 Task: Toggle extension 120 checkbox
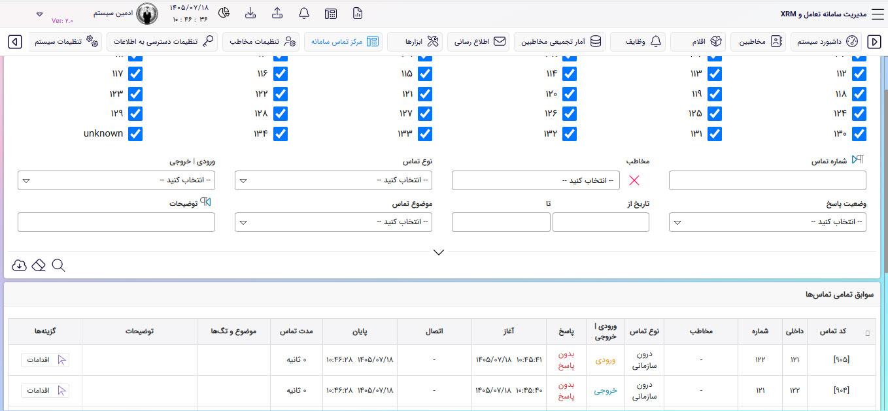click(570, 93)
